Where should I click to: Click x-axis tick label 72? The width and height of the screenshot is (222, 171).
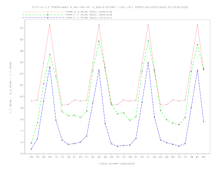(179, 157)
